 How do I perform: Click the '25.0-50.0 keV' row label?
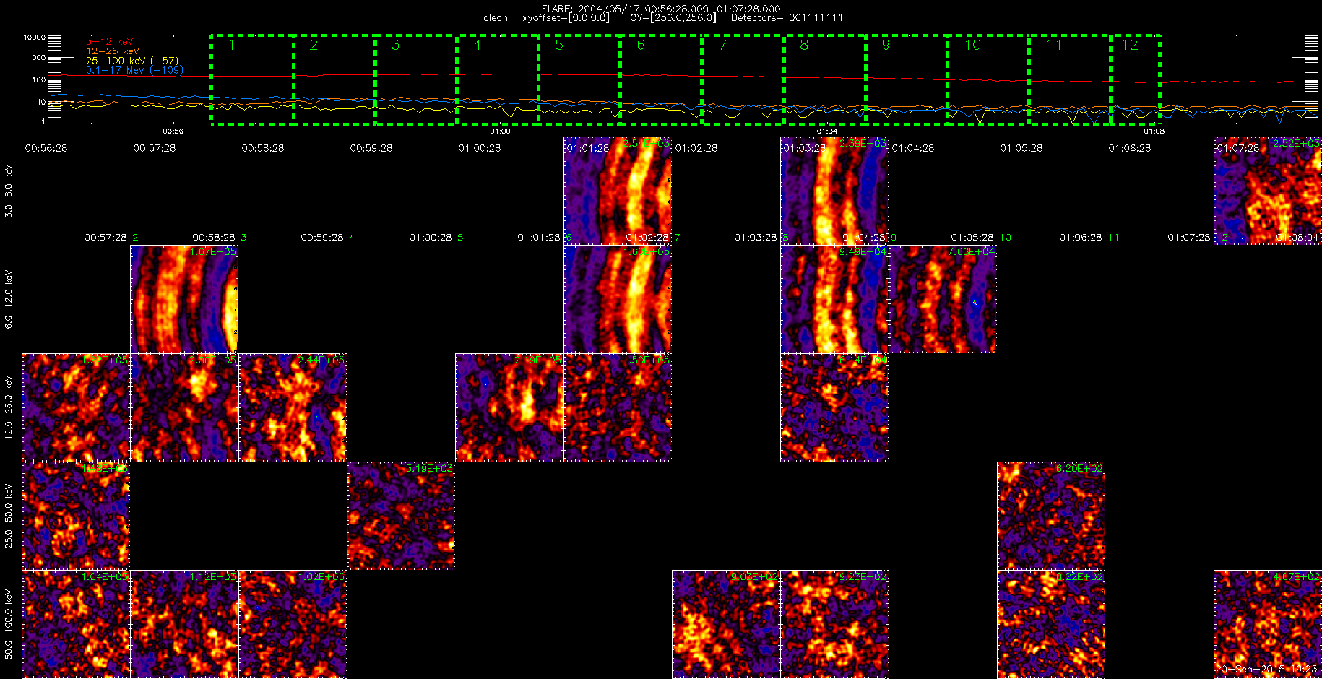coord(9,516)
